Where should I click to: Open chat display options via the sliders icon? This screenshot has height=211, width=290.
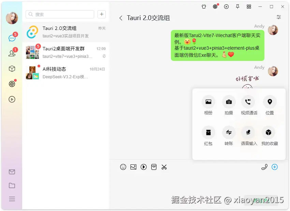pyautogui.click(x=279, y=17)
